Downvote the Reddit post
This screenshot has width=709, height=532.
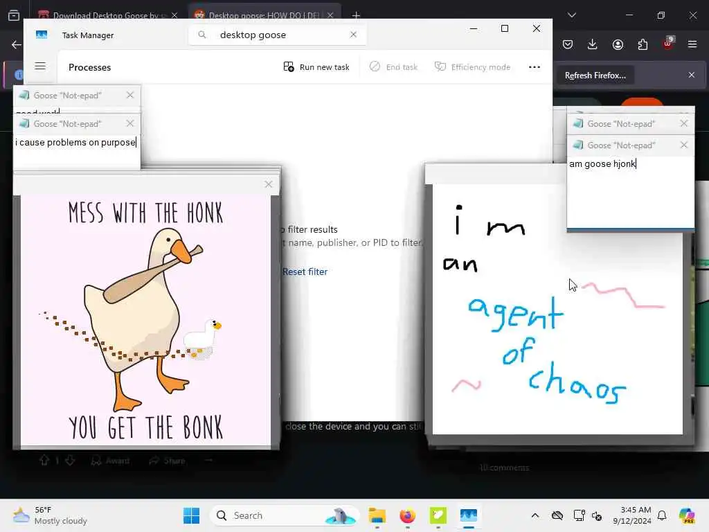click(x=70, y=460)
